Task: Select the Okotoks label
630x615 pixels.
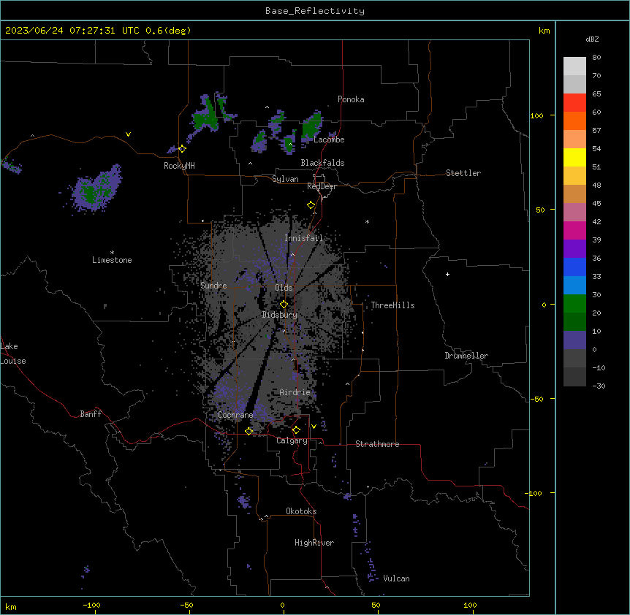Action: 301,511
